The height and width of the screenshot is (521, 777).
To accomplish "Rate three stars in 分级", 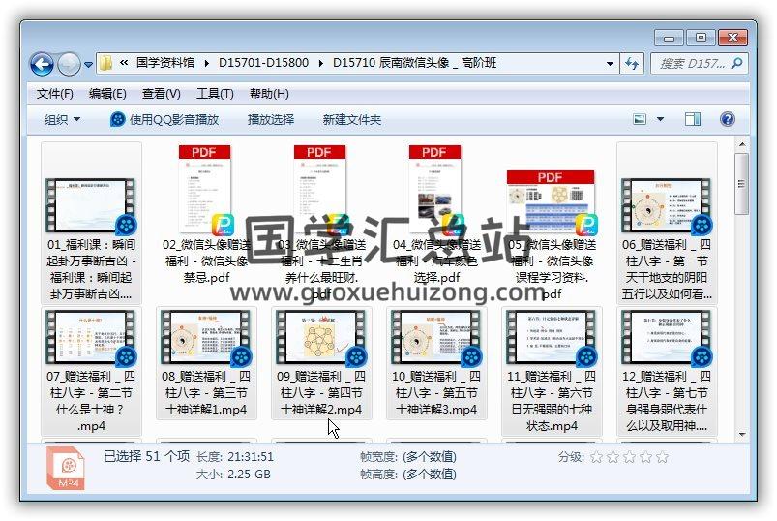I will click(x=629, y=456).
